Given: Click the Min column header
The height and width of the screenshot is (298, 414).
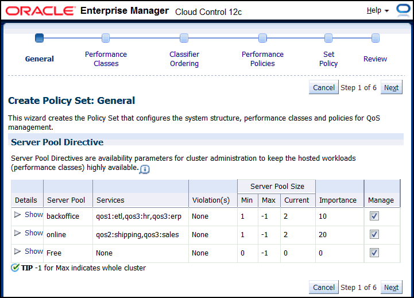Looking at the screenshot, I should tap(247, 200).
